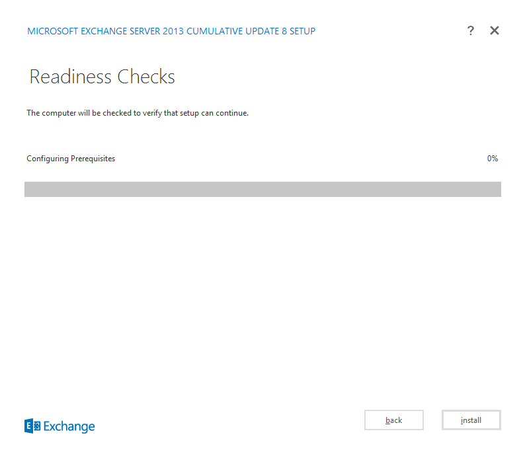Click the back button
Screen dimensions: 523x456
[394, 420]
